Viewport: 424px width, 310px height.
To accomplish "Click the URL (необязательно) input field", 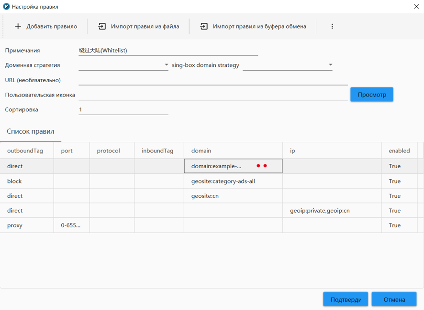I will point(212,80).
